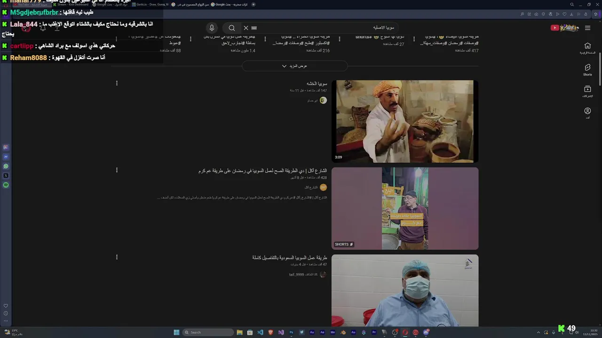Open X Twitter in browser sidebar
This screenshot has height=338, width=602.
pyautogui.click(x=6, y=176)
